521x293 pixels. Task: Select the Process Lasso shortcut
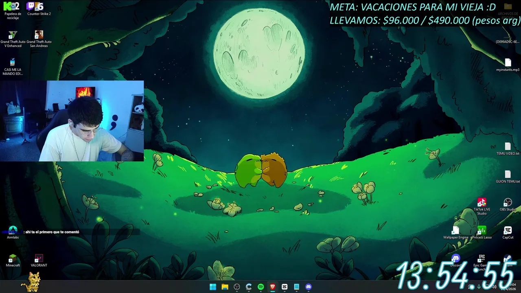pyautogui.click(x=482, y=233)
